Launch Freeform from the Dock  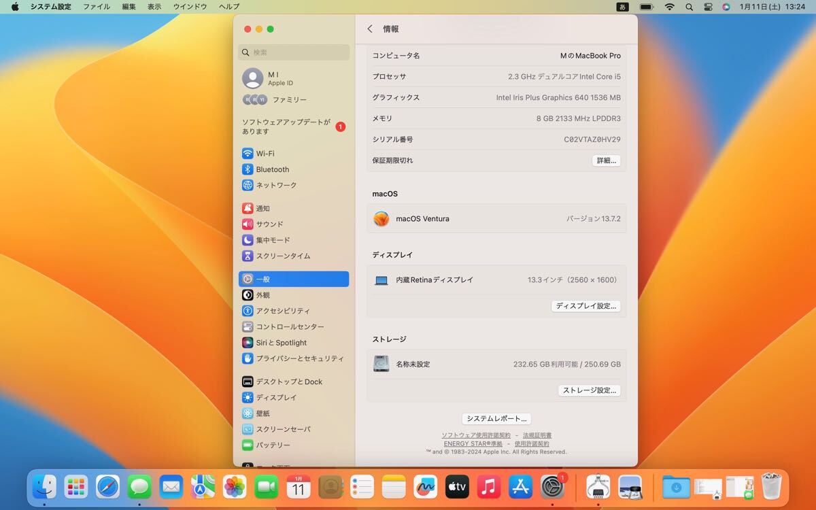(426, 486)
